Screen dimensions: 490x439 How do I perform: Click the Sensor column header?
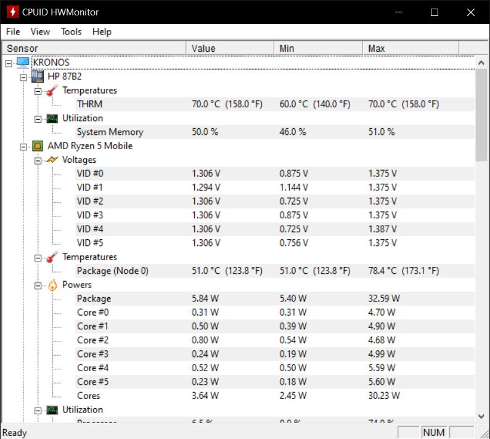click(94, 49)
